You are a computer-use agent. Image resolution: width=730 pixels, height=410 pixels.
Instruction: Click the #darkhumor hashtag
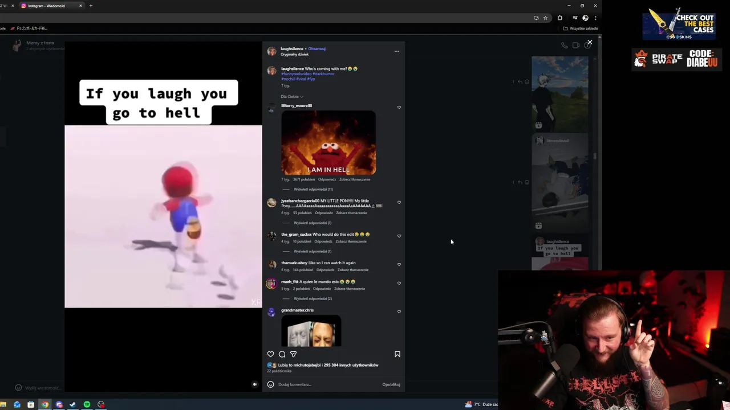click(x=323, y=74)
